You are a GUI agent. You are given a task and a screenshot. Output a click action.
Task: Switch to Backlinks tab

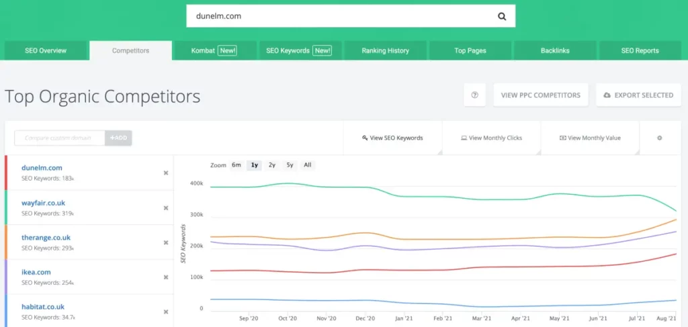click(x=555, y=50)
